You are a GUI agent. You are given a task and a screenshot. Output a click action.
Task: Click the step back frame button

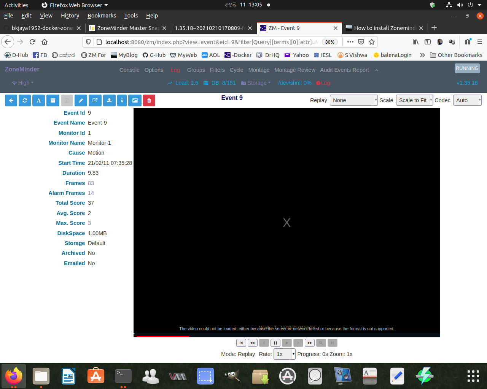[264, 343]
